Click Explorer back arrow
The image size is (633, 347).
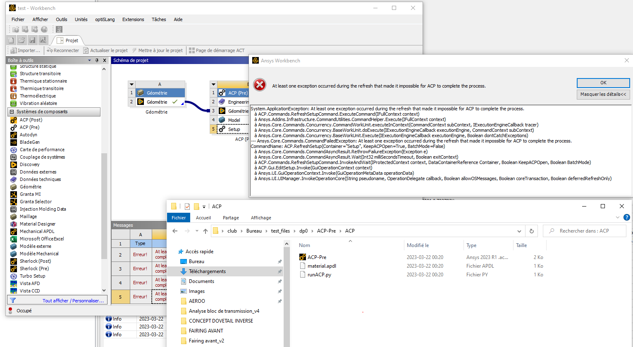pos(175,231)
